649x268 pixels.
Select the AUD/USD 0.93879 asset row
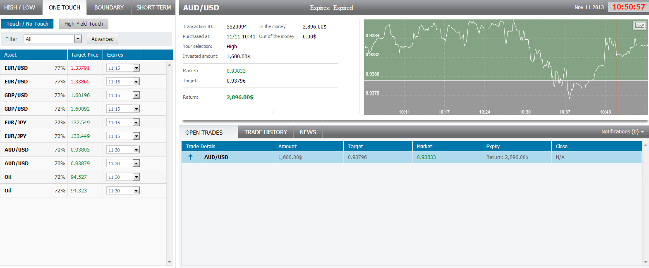[17, 164]
